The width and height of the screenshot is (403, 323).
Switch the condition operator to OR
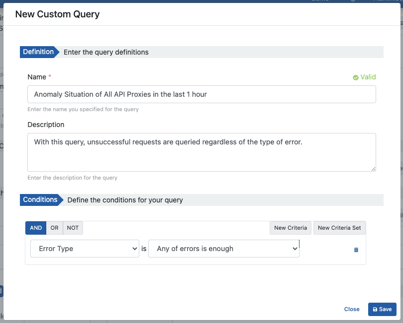click(54, 228)
